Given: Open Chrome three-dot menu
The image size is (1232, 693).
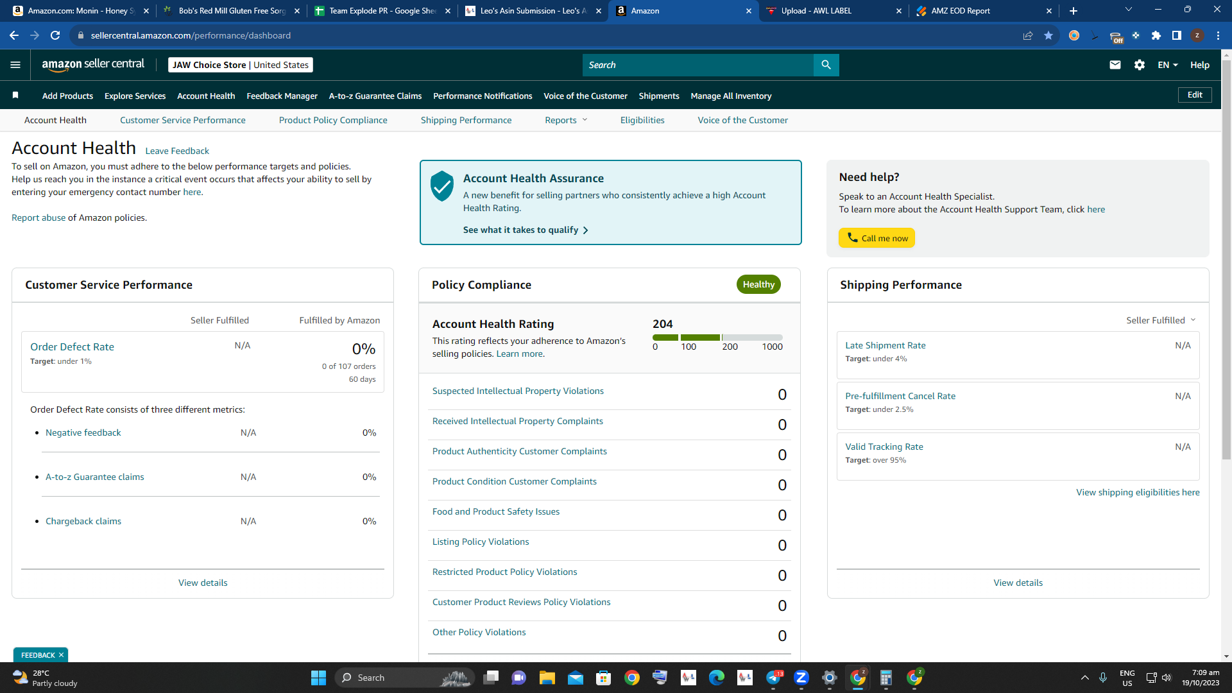Looking at the screenshot, I should coord(1218,35).
